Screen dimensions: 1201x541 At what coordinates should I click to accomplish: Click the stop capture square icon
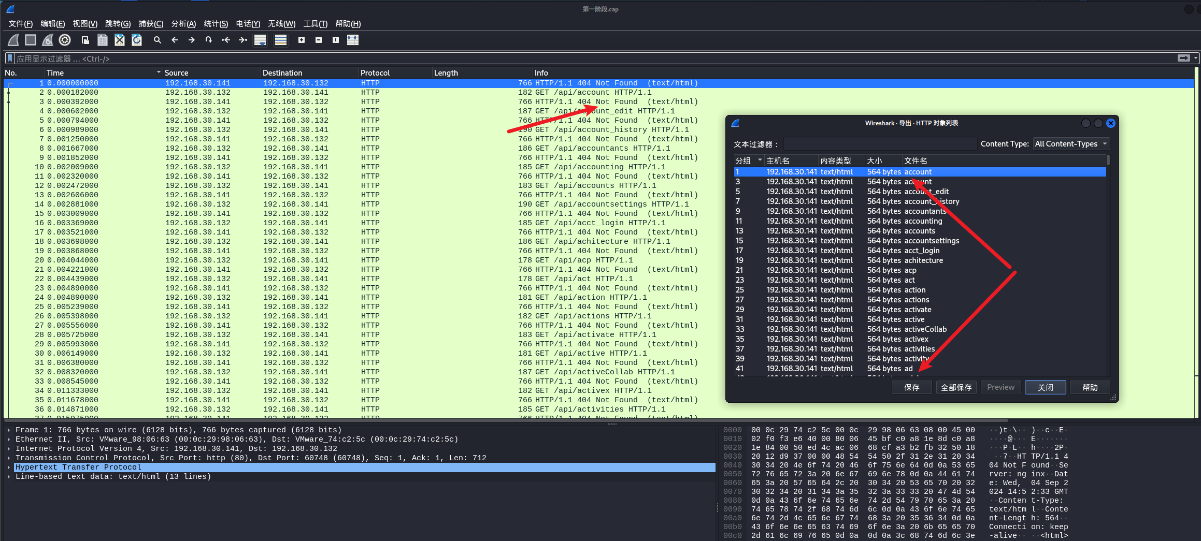31,40
